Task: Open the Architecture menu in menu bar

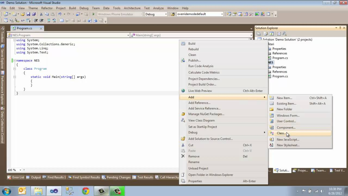Action: (x=132, y=8)
